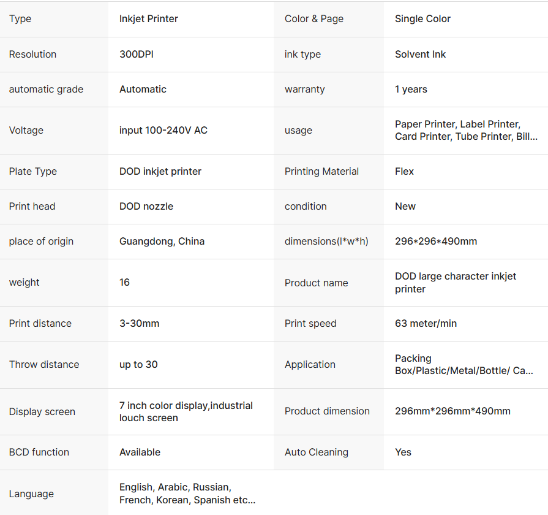Click the "DOD large character inkjet printer" product name
The width and height of the screenshot is (548, 515).
pyautogui.click(x=456, y=283)
